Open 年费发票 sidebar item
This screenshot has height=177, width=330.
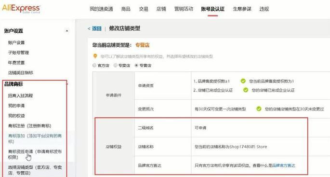16,63
